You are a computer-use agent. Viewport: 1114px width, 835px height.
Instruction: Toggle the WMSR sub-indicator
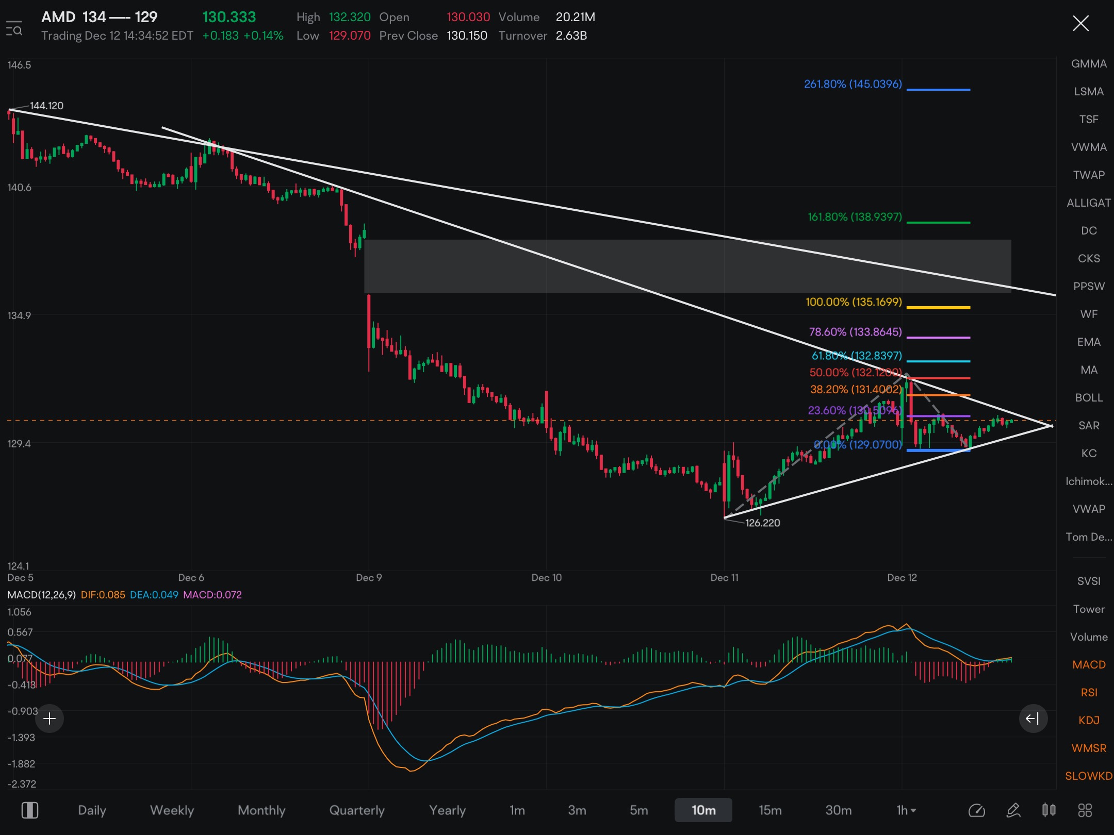1089,748
